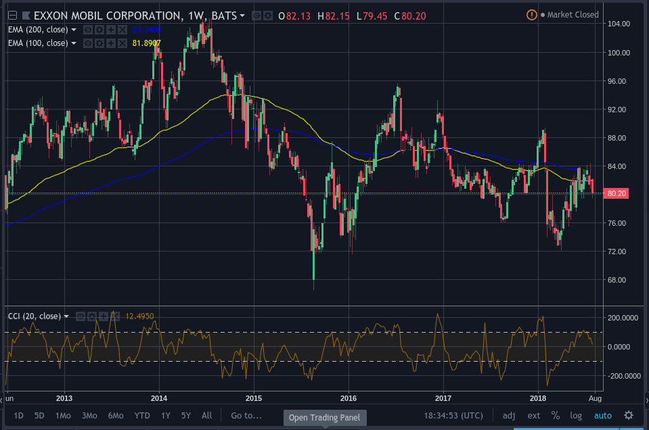The width and height of the screenshot is (649, 430).
Task: Select the YTD range tab
Action: [141, 416]
